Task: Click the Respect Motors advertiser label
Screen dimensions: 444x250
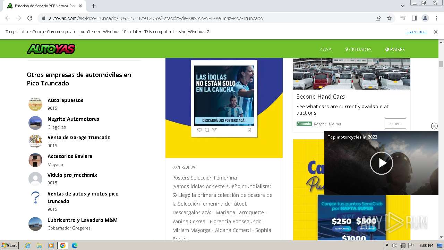Action: [x=327, y=124]
